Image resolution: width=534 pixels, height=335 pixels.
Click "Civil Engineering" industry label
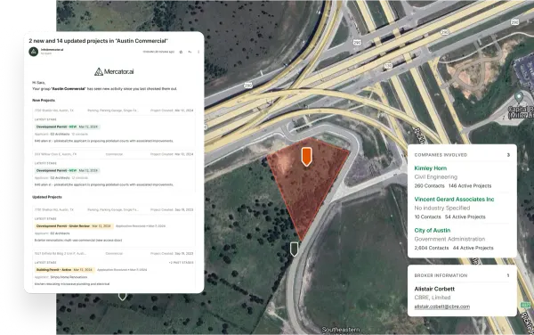(x=436, y=177)
